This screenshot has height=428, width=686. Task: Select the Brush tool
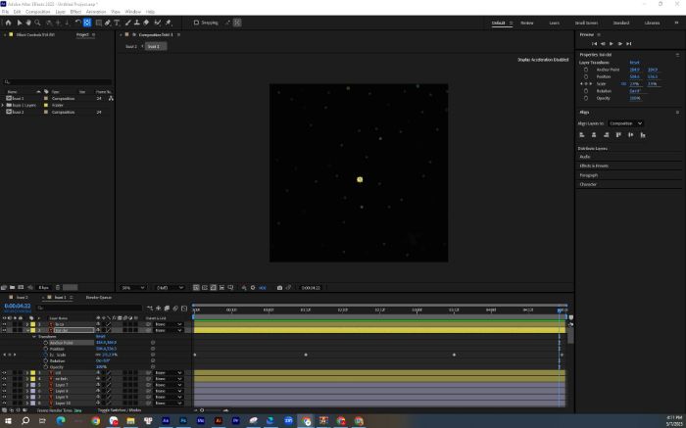128,23
